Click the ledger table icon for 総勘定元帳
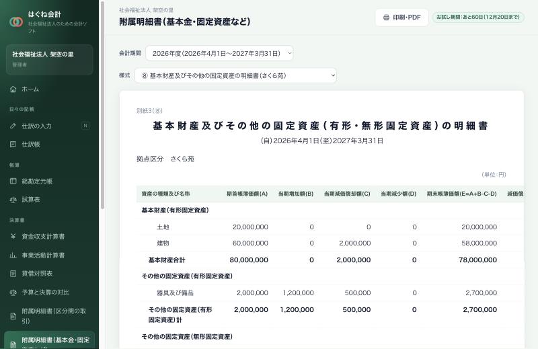Image resolution: width=538 pixels, height=349 pixels. [x=13, y=181]
